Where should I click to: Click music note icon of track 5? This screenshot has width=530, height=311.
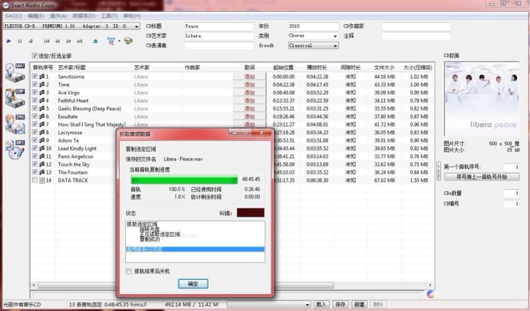[42, 109]
